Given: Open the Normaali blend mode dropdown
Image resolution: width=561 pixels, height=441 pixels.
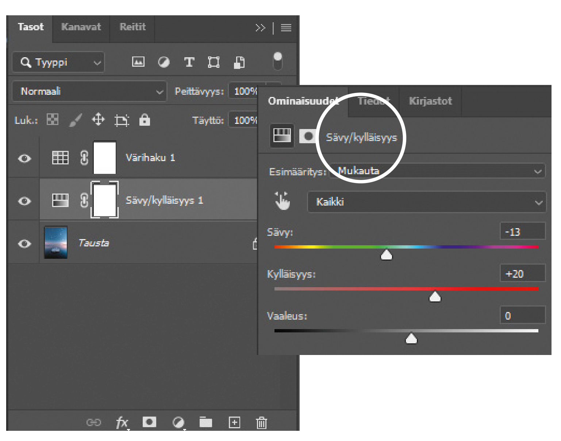Looking at the screenshot, I should (x=89, y=91).
